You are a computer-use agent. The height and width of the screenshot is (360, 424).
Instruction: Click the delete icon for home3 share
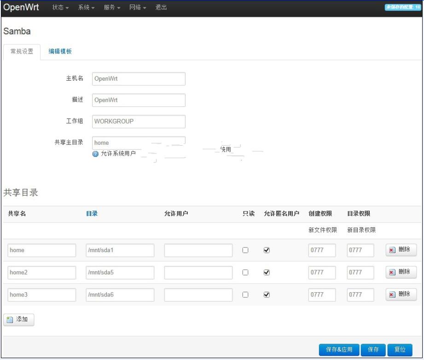pos(392,295)
